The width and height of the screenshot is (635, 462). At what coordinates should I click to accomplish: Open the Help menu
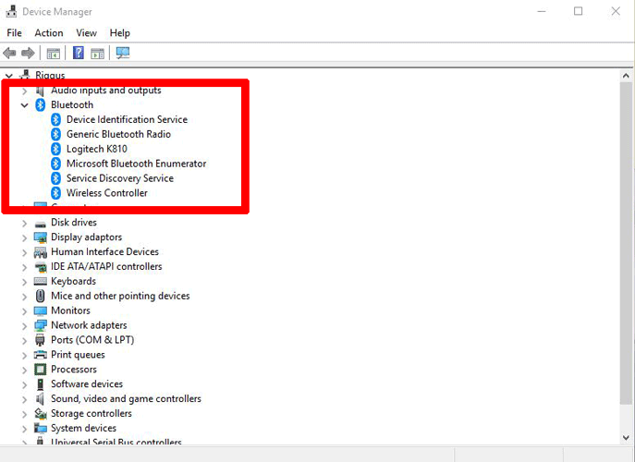coord(119,32)
